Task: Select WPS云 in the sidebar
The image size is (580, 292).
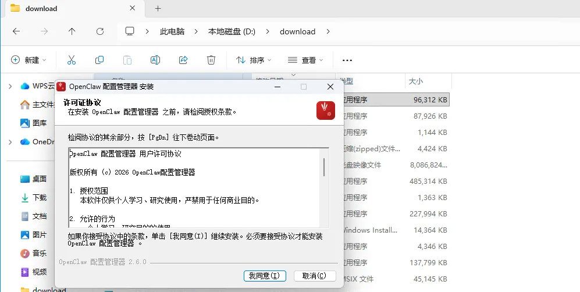Action: point(37,86)
